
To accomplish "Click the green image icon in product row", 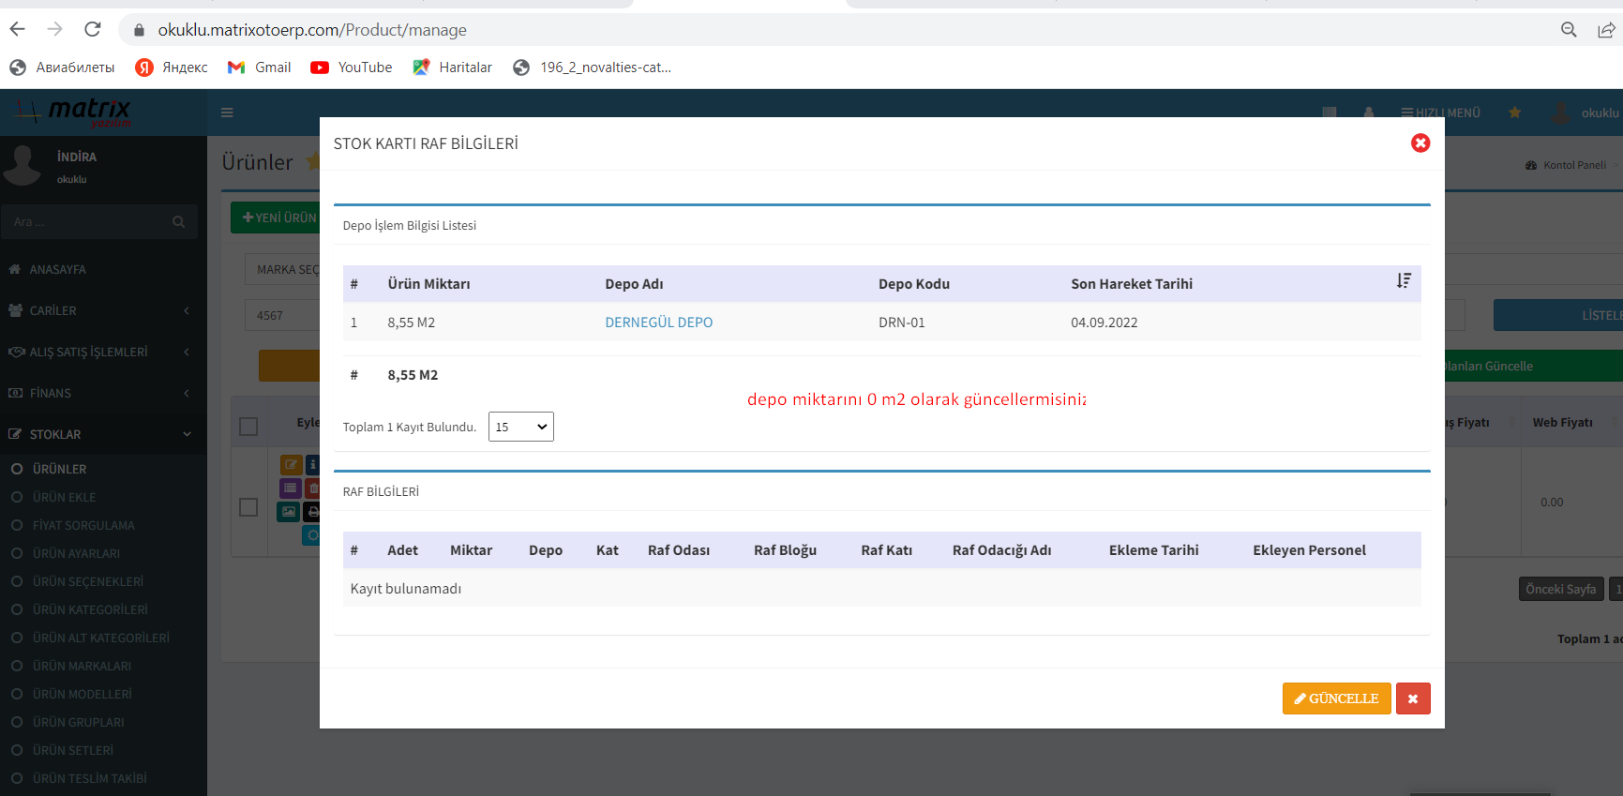I will (289, 512).
